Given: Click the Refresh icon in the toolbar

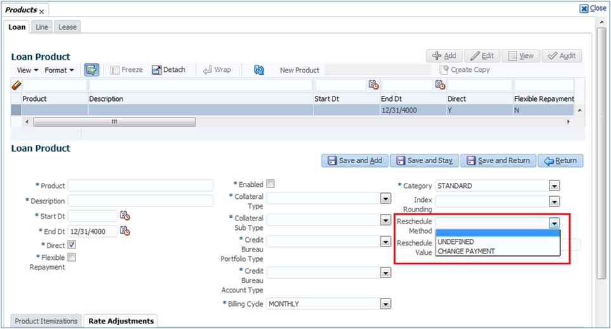Looking at the screenshot, I should pyautogui.click(x=259, y=70).
